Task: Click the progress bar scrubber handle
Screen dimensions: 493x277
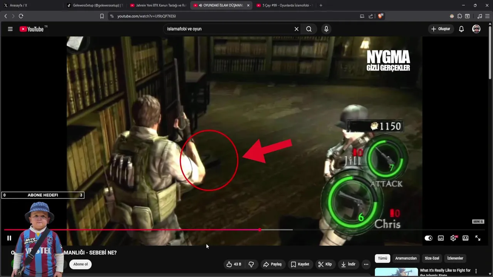Action: [260, 230]
